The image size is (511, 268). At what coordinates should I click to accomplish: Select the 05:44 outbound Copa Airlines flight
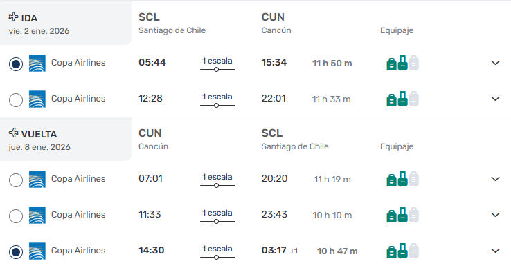coord(16,64)
